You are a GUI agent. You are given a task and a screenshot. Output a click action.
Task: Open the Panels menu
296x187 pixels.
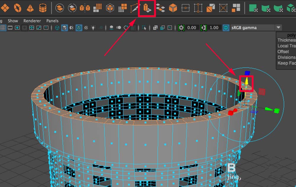point(52,21)
